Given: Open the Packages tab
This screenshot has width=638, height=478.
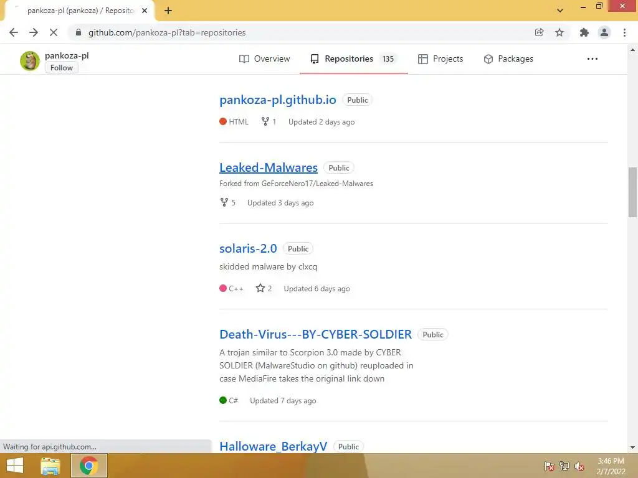Looking at the screenshot, I should (508, 59).
